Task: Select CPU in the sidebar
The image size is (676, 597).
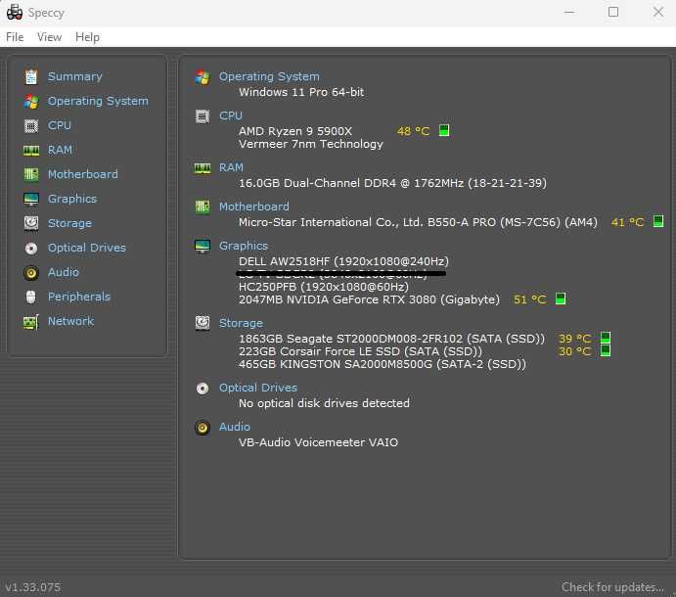Action: (x=59, y=125)
